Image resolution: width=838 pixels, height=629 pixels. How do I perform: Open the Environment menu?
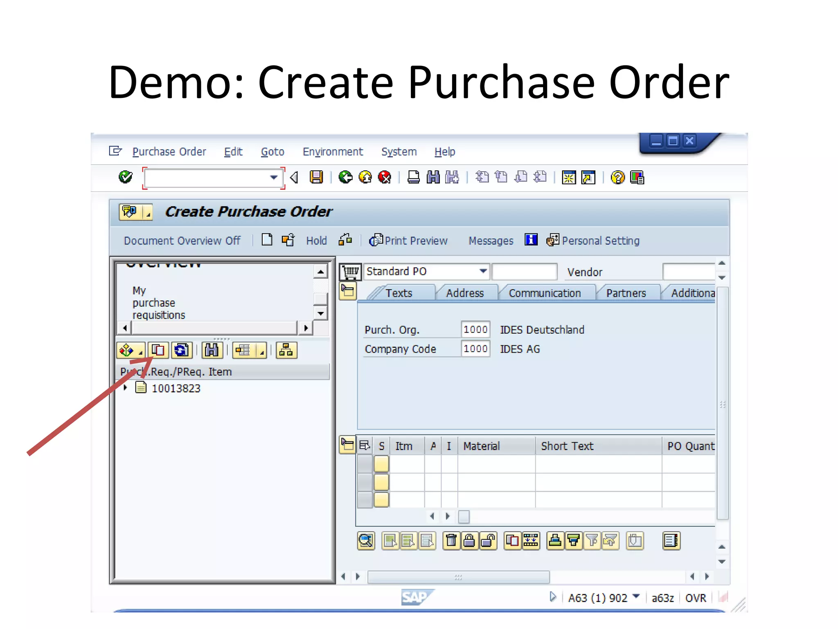[333, 152]
